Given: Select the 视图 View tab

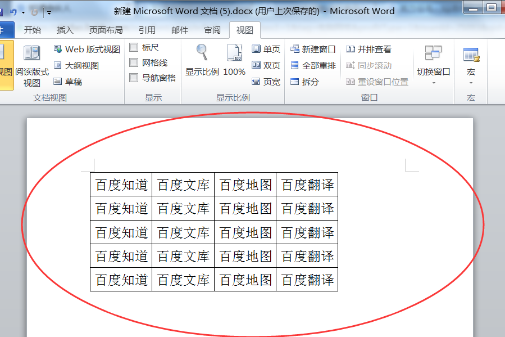Looking at the screenshot, I should (245, 30).
